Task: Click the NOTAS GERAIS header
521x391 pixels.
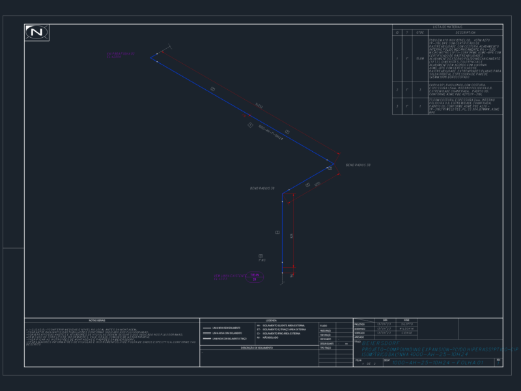Action: [x=97, y=321]
